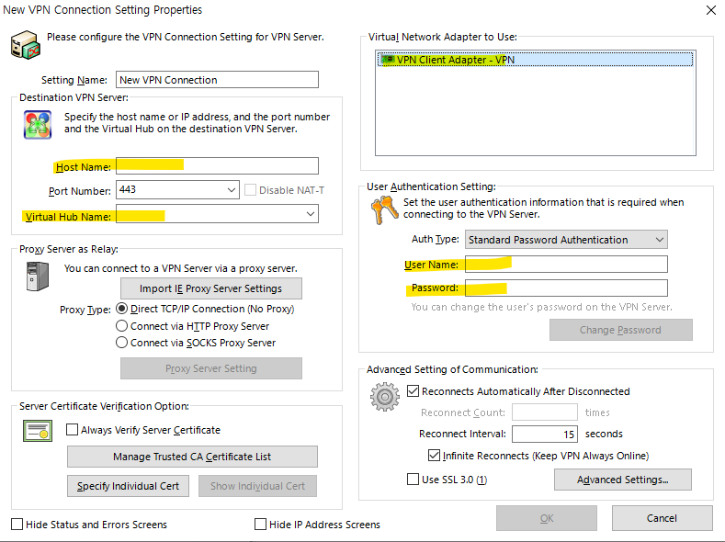The image size is (725, 542).
Task: Focus the Host Name field
Action: pyautogui.click(x=217, y=166)
